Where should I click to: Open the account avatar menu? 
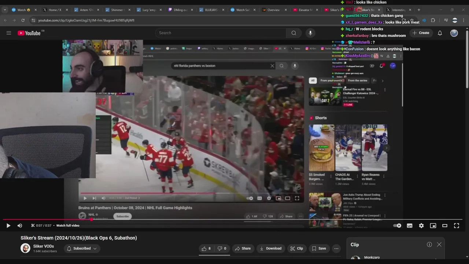[x=454, y=33]
